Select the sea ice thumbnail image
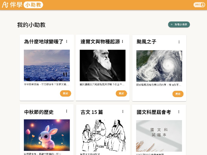This screenshot has width=207, height=155. coord(47,65)
